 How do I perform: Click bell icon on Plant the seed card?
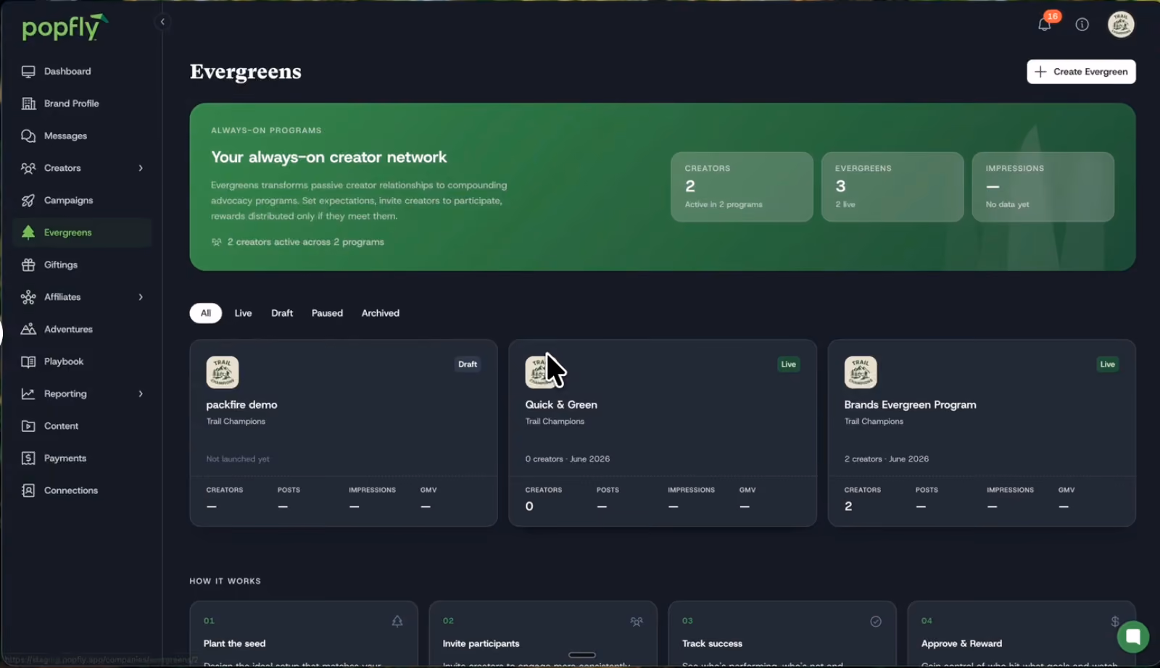(x=397, y=621)
